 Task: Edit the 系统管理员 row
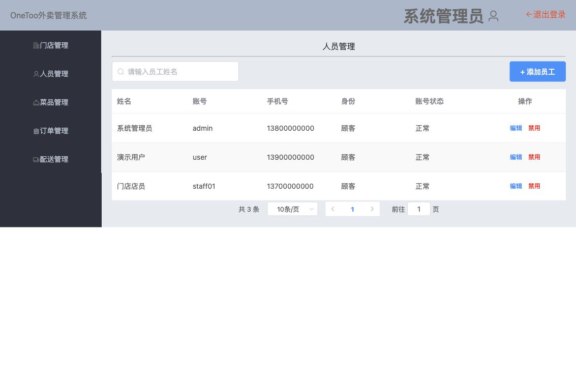[516, 128]
